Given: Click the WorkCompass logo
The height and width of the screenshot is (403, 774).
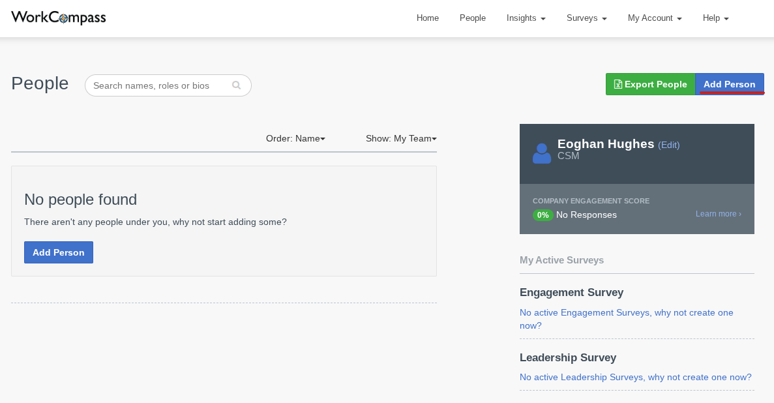Looking at the screenshot, I should pyautogui.click(x=59, y=18).
